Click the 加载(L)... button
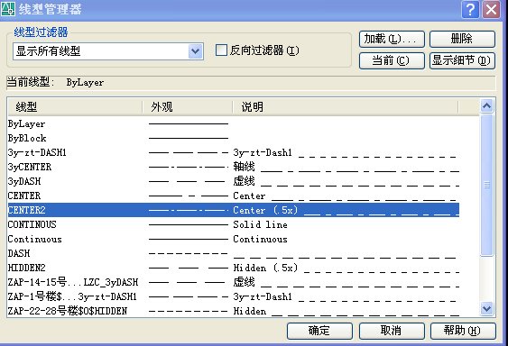508x346 pixels. pyautogui.click(x=392, y=39)
